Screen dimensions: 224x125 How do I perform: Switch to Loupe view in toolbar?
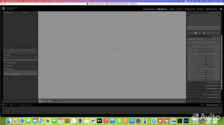pyautogui.click(x=40, y=101)
